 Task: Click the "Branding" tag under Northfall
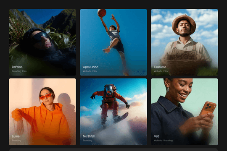[87, 141]
